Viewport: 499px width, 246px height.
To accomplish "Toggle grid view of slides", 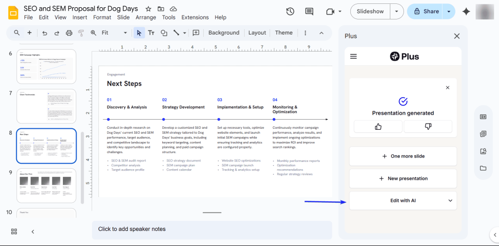I will click(14, 231).
